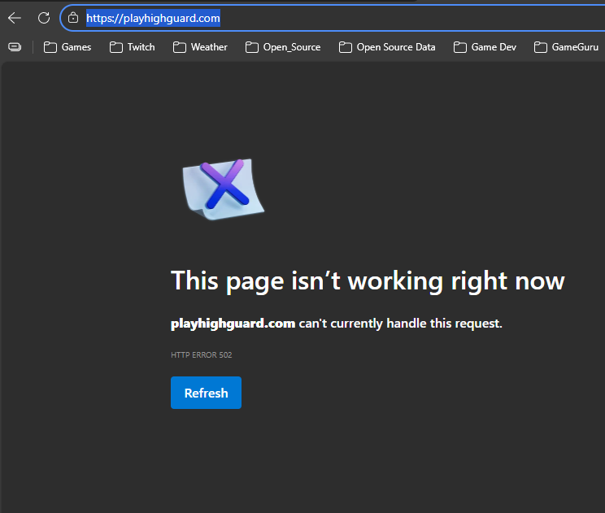The image size is (605, 513).
Task: Click the error page X document illustration
Action: [x=224, y=189]
